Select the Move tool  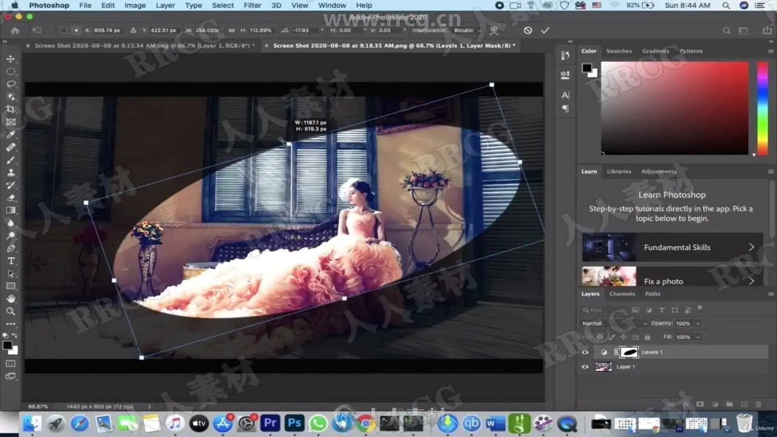tap(11, 59)
